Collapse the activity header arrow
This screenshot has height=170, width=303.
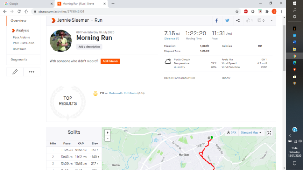[271, 21]
